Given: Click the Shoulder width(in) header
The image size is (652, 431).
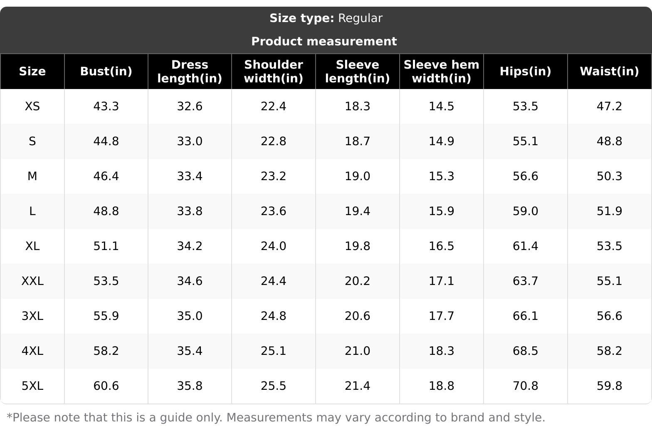Looking at the screenshot, I should coord(274,72).
